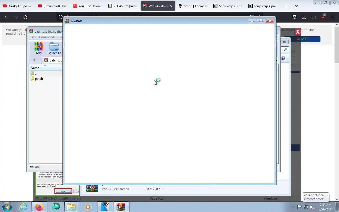Open Windows Explorer from the taskbar

(71, 207)
